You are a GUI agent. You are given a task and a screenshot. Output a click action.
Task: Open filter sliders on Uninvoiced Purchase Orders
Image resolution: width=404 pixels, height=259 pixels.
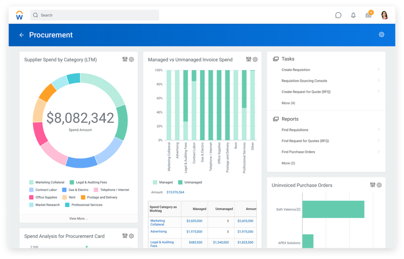pyautogui.click(x=372, y=185)
